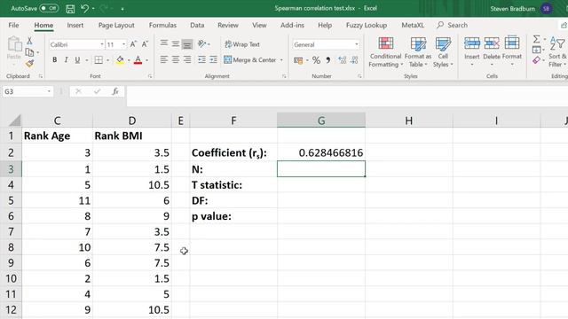Click the Clear eraser icon
This screenshot has width=568, height=319.
point(536,60)
